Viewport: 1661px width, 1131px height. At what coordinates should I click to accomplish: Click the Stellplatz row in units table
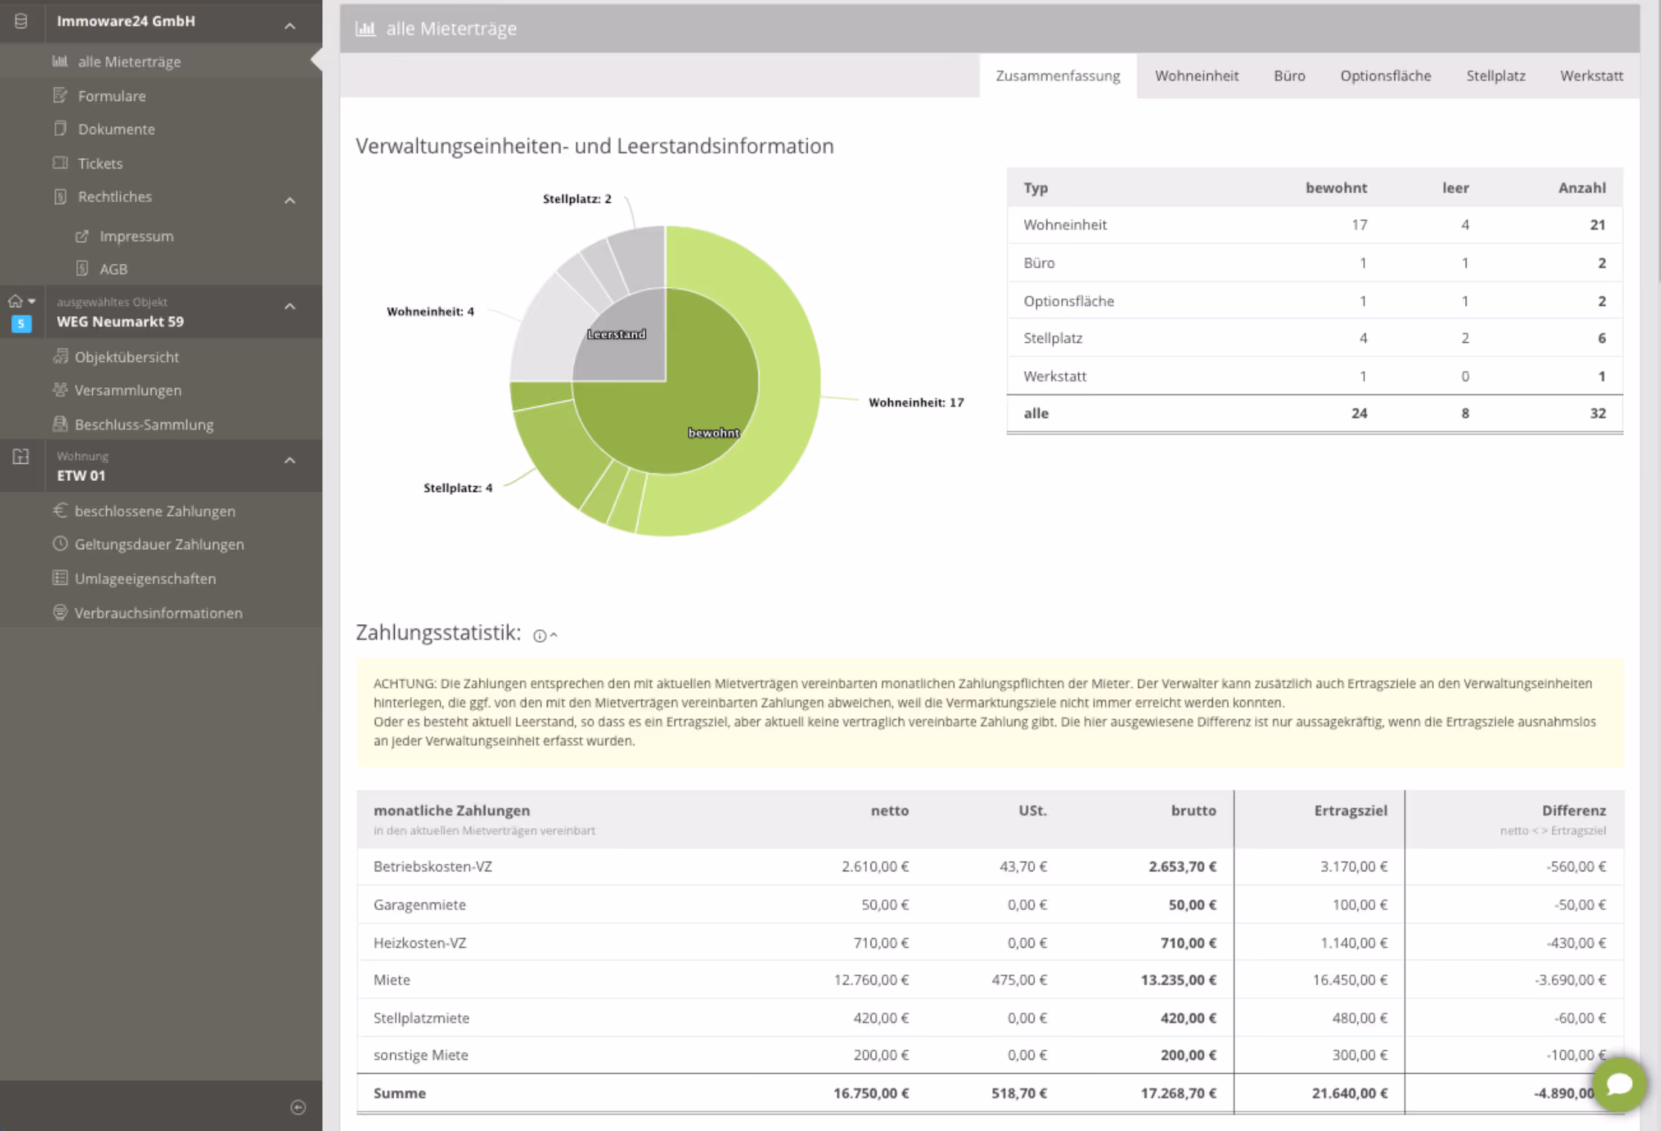(1314, 338)
